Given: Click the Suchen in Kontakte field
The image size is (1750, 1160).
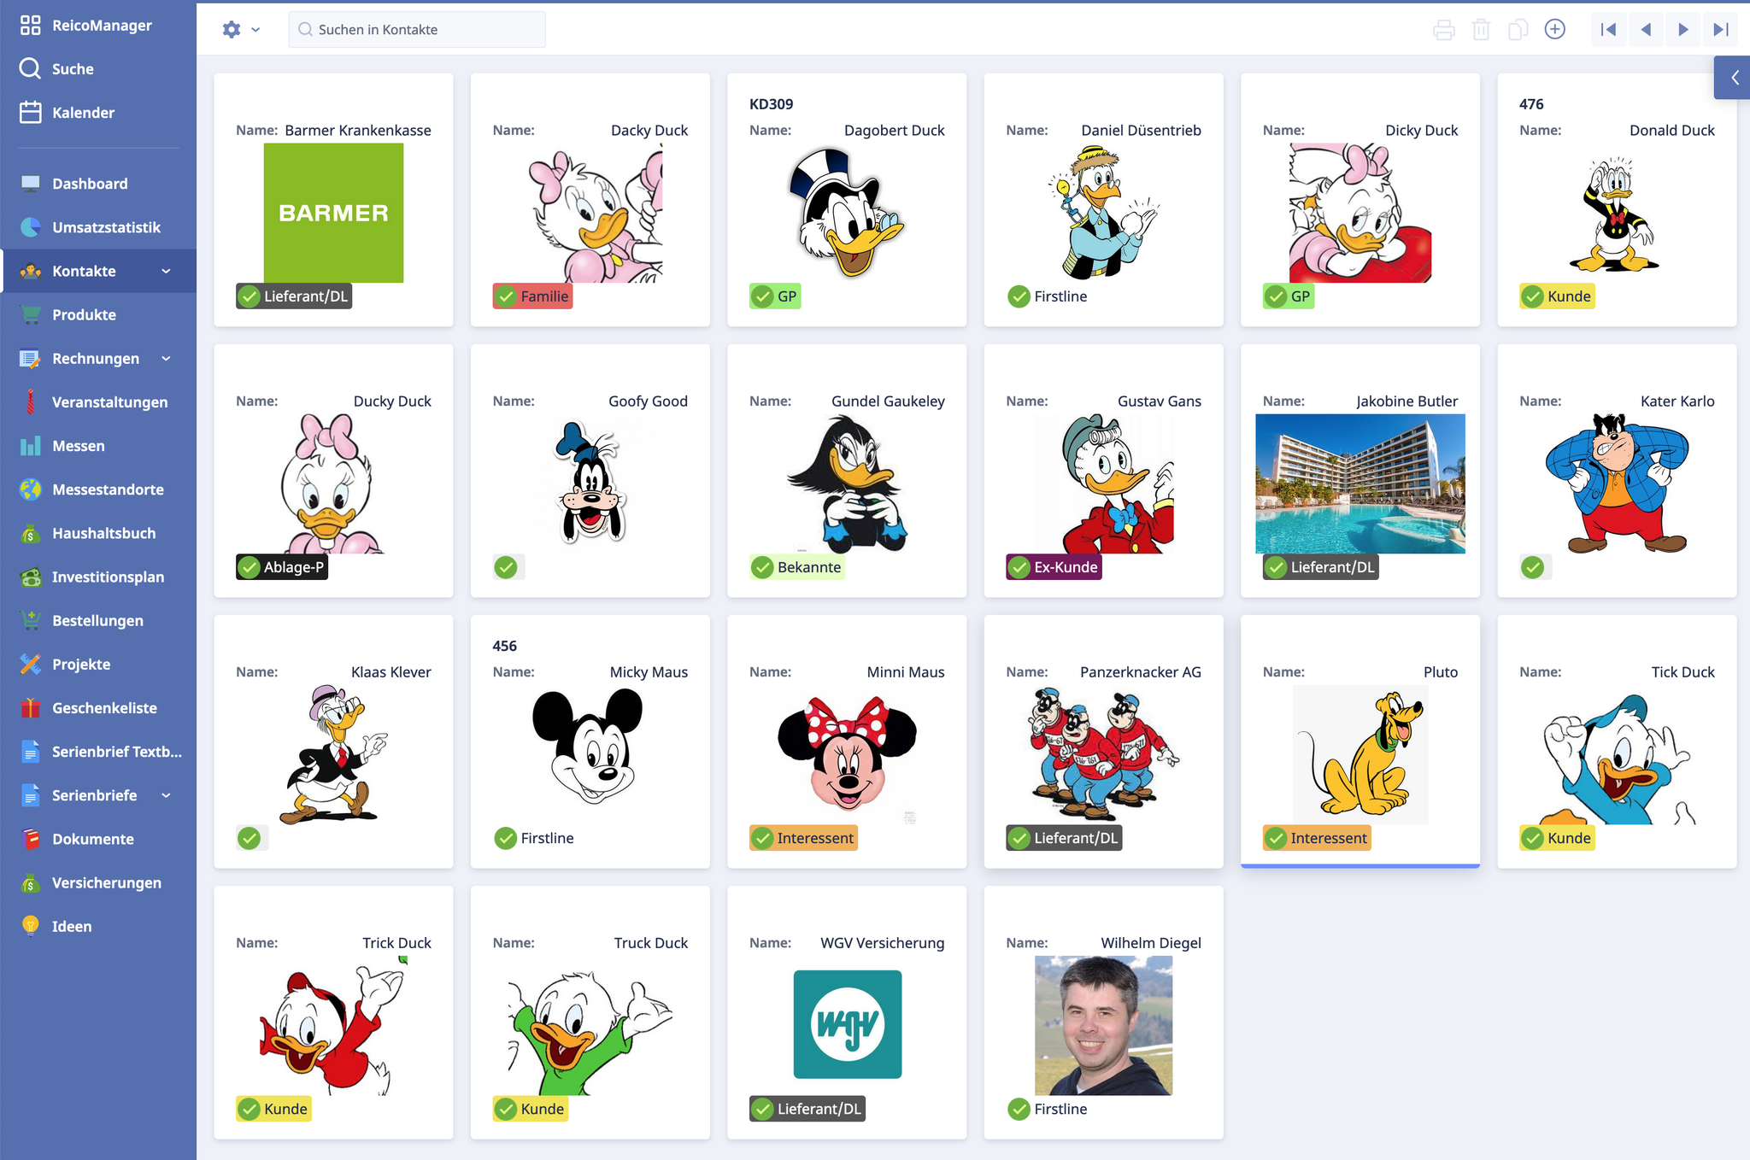Looking at the screenshot, I should (417, 30).
